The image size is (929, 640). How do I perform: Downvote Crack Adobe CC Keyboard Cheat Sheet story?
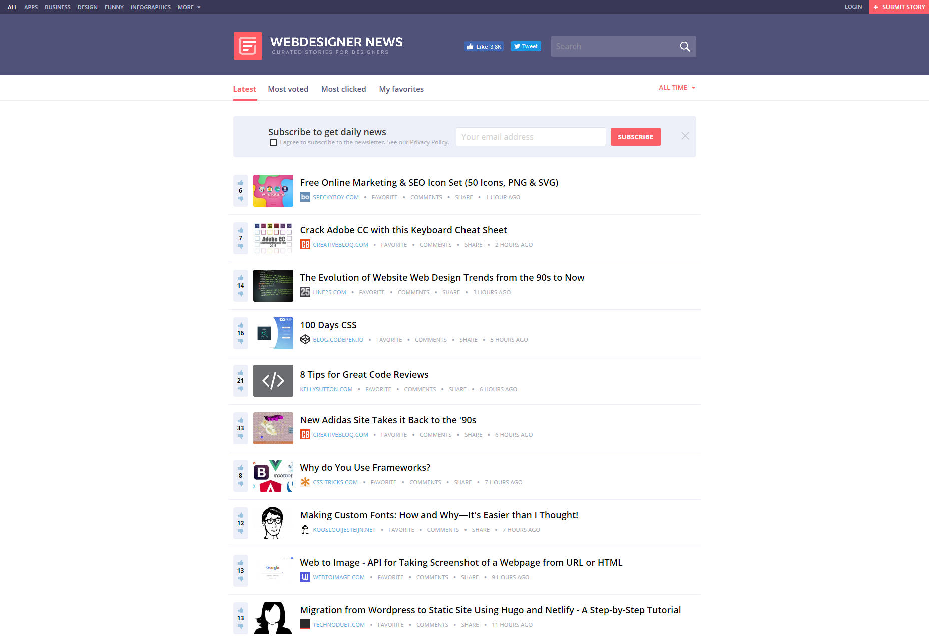240,246
